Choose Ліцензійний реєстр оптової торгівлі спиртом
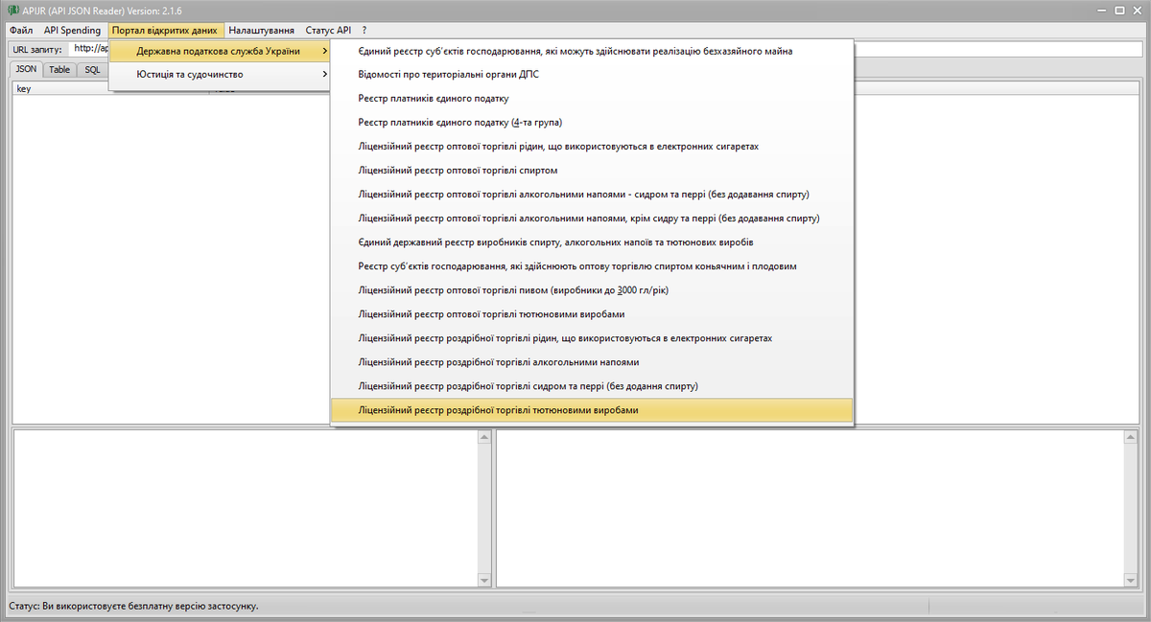This screenshot has height=622, width=1151. pos(591,171)
